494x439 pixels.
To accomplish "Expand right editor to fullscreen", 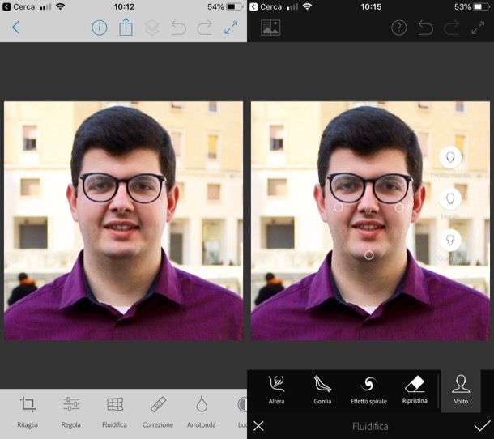I will tap(478, 28).
